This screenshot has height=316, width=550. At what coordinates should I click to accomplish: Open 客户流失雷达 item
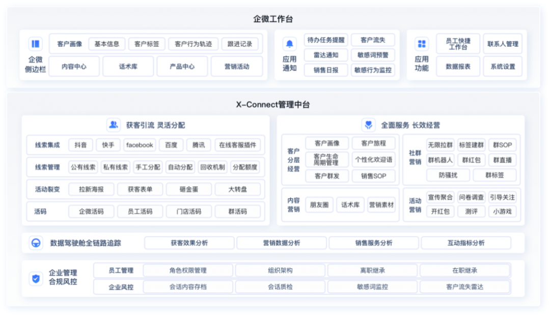pos(465,286)
